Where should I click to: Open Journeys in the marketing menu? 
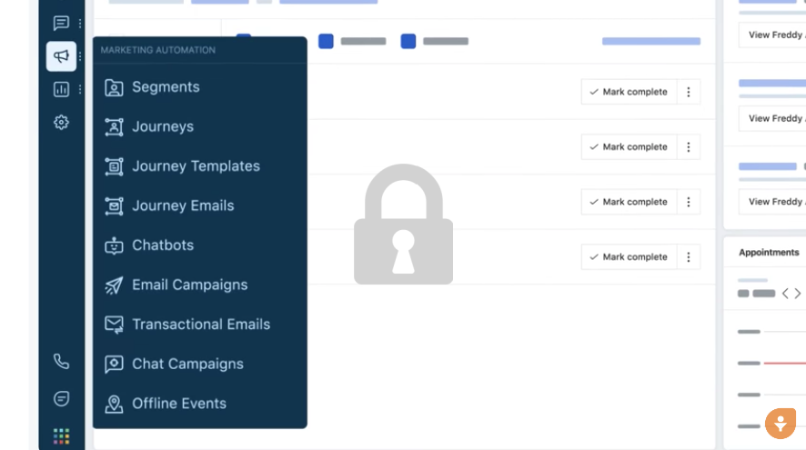pos(162,126)
